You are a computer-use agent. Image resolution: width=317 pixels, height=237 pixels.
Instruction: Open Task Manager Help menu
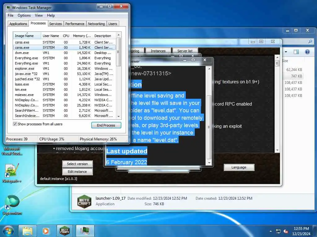click(51, 15)
